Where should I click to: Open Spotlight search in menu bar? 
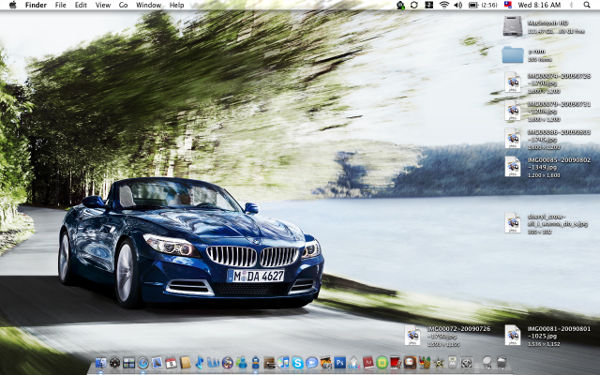[587, 5]
